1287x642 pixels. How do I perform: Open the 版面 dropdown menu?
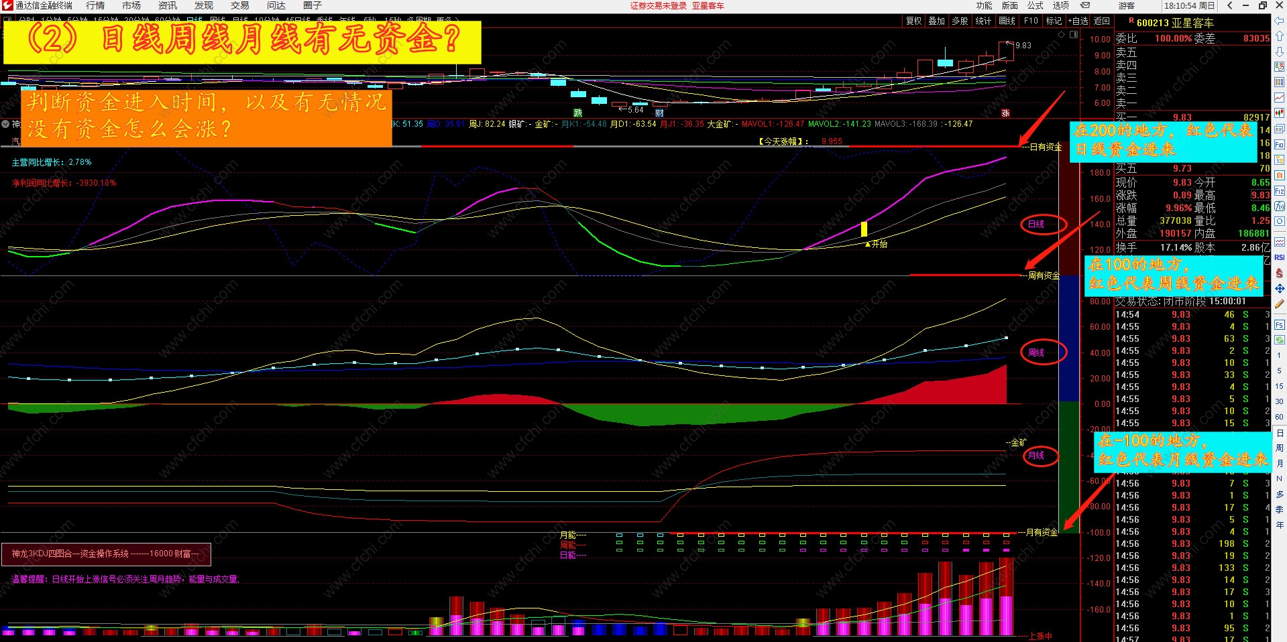pyautogui.click(x=1010, y=5)
